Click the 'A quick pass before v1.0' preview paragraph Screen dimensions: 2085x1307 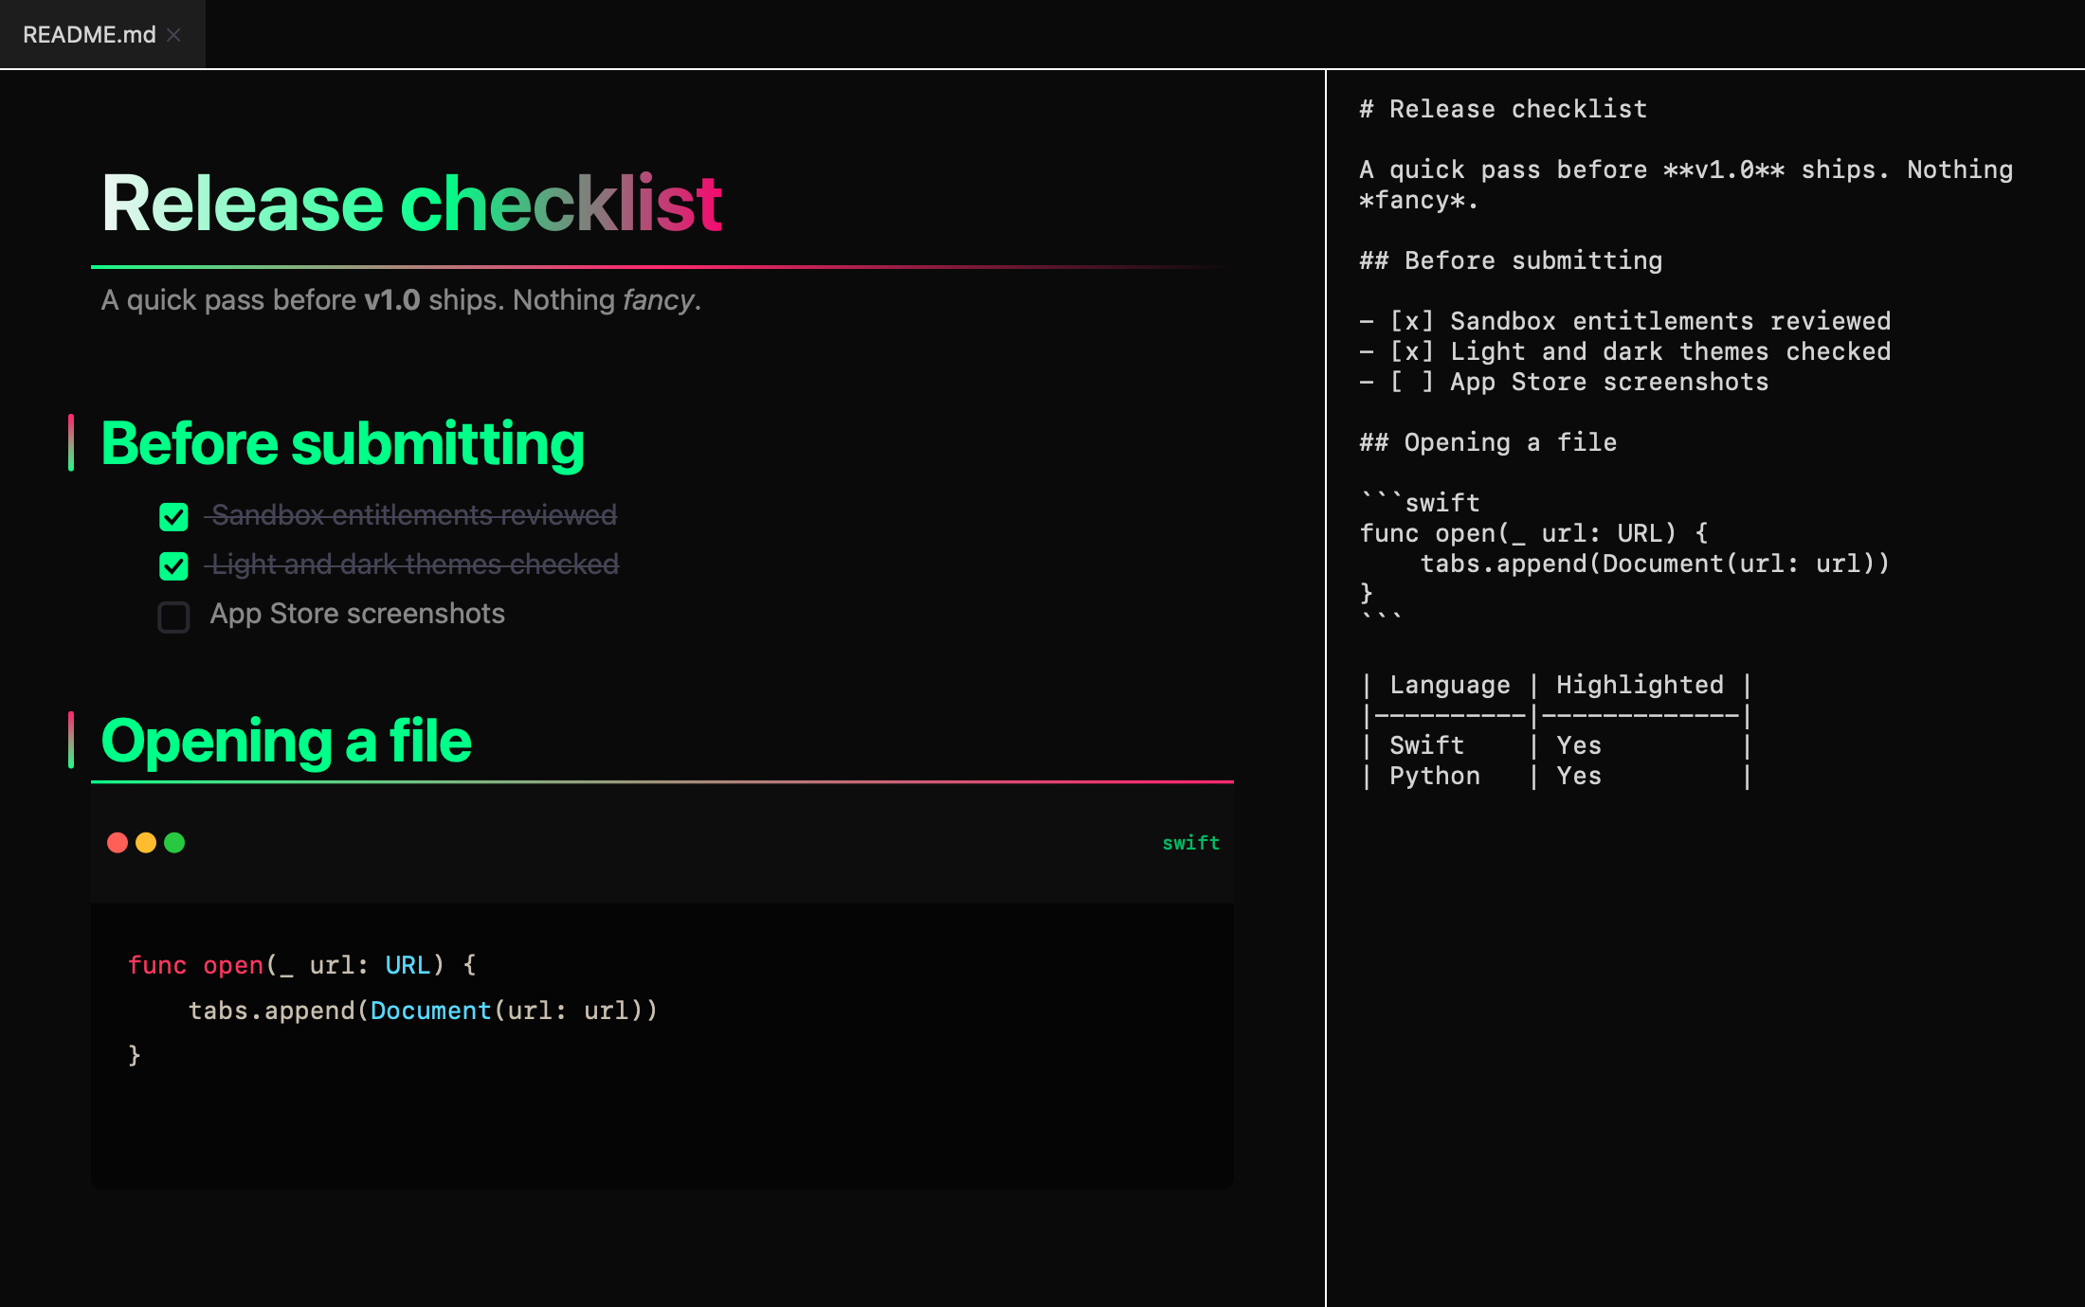point(401,300)
